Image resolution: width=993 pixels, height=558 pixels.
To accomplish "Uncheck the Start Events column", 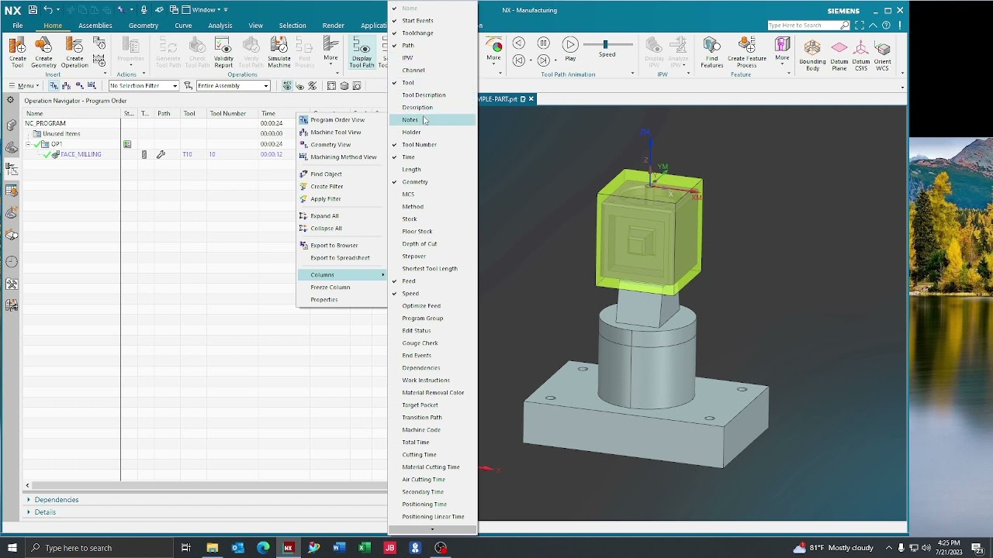I will [432, 21].
